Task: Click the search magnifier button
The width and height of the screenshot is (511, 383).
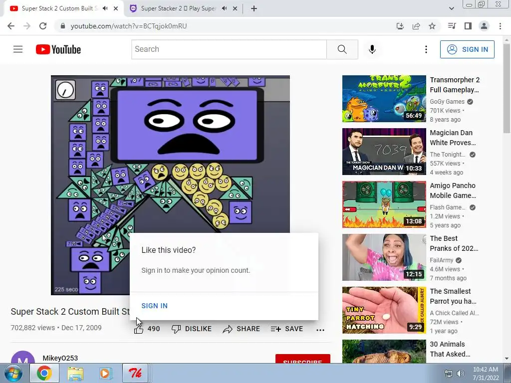Action: point(342,49)
